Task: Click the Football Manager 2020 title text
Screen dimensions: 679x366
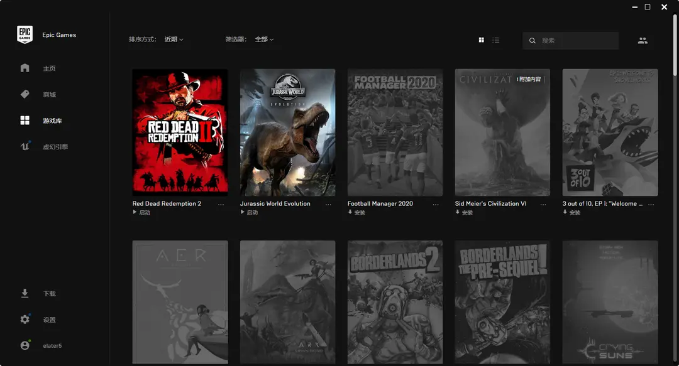Action: click(380, 204)
